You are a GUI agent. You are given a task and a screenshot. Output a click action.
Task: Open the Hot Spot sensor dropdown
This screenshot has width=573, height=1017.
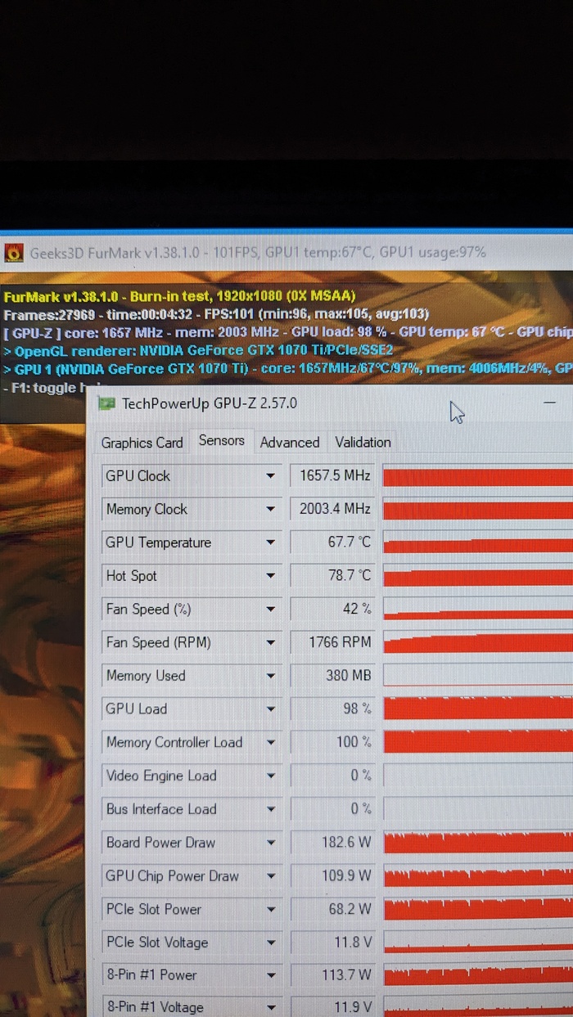click(270, 576)
